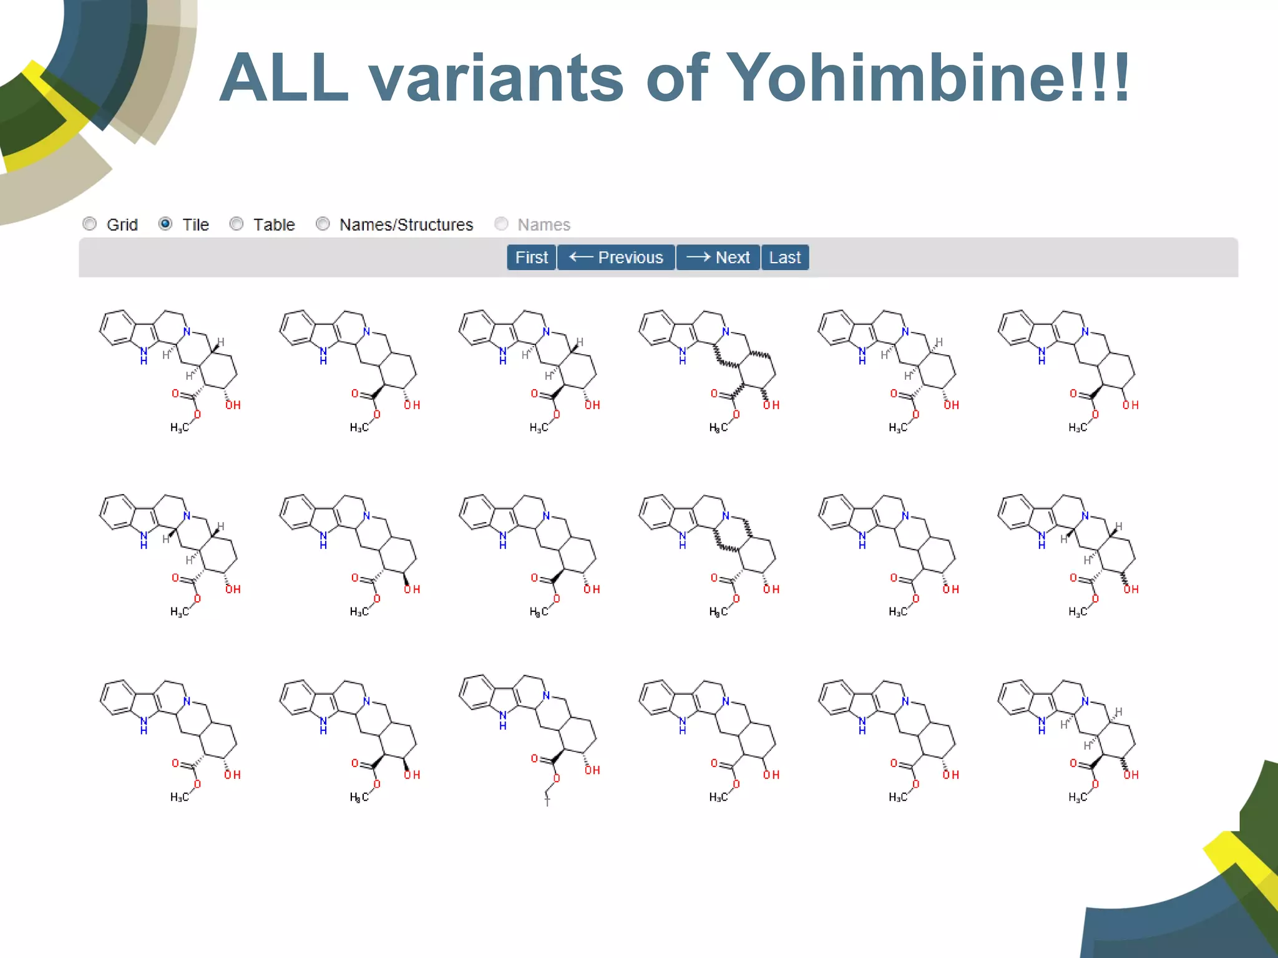Open the first structure in the middle row
This screenshot has height=958, width=1278.
(x=170, y=556)
